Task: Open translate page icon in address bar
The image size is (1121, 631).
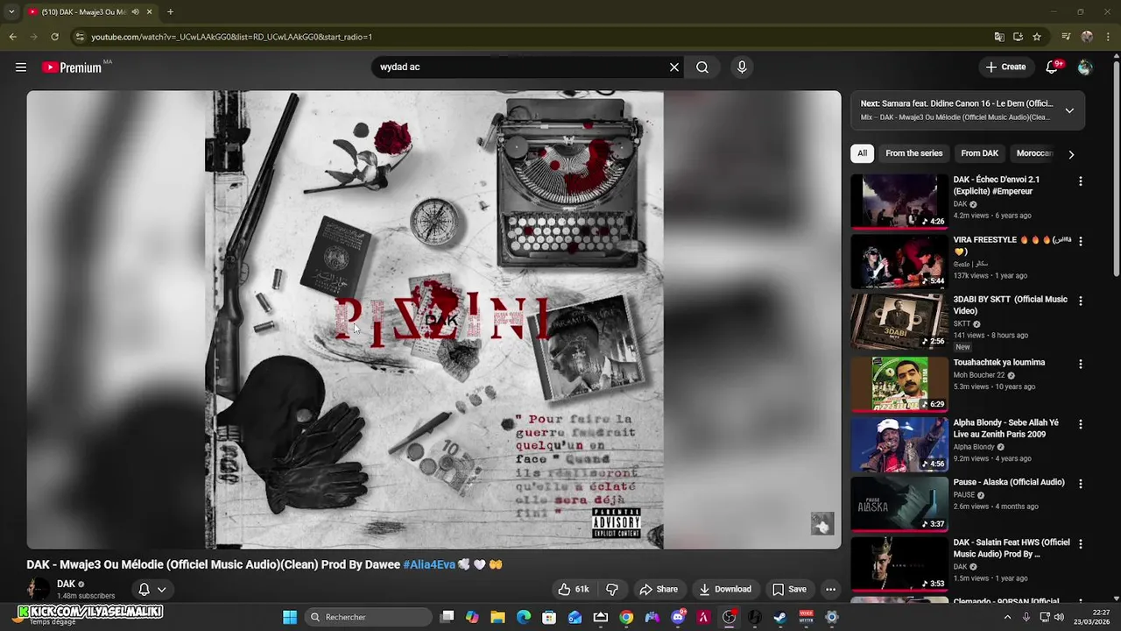Action: pos(999,37)
